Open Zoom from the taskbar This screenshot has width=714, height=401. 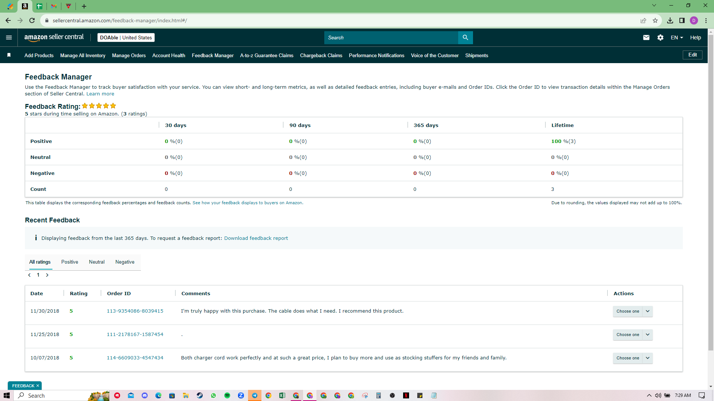tap(241, 395)
